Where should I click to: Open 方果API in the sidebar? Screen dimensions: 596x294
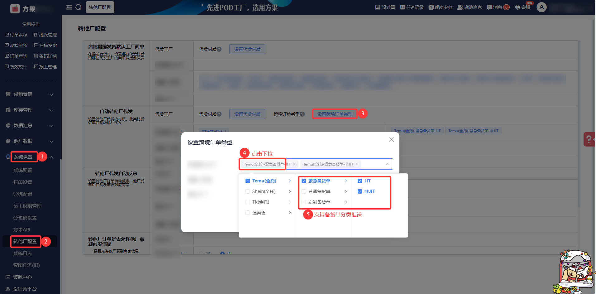tap(22, 230)
